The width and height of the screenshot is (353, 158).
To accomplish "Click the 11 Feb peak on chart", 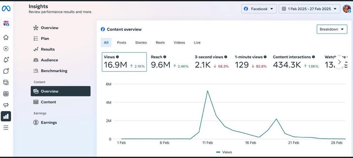I will click(x=207, y=91).
